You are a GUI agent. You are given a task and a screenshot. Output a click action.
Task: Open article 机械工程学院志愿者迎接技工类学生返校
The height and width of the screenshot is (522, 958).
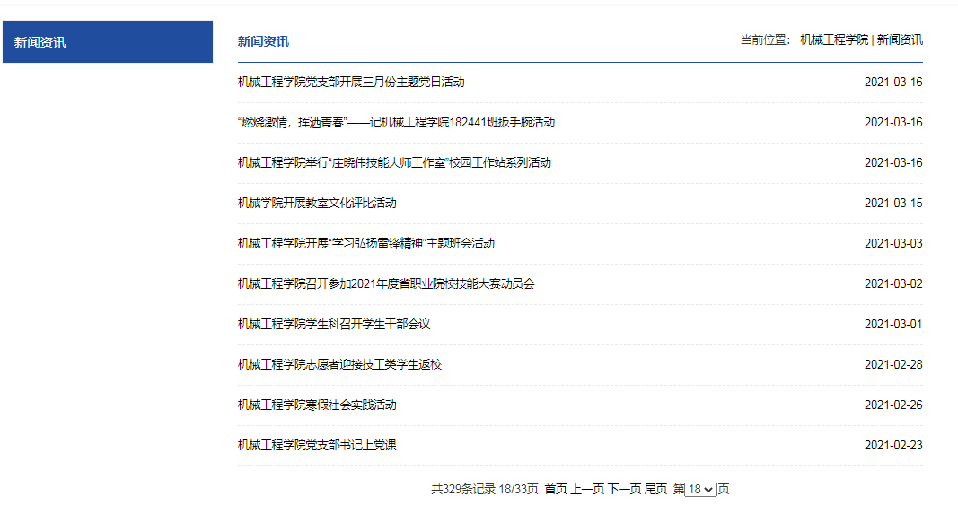click(339, 364)
